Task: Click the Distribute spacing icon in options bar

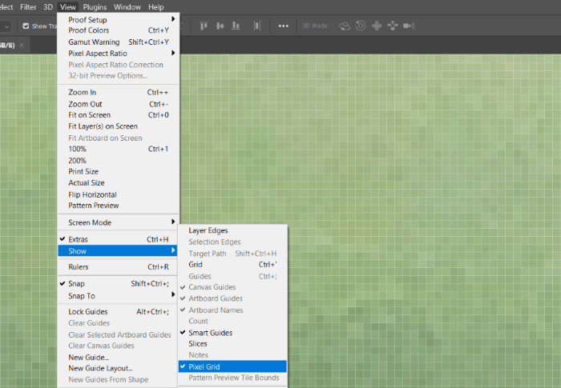Action: click(257, 26)
